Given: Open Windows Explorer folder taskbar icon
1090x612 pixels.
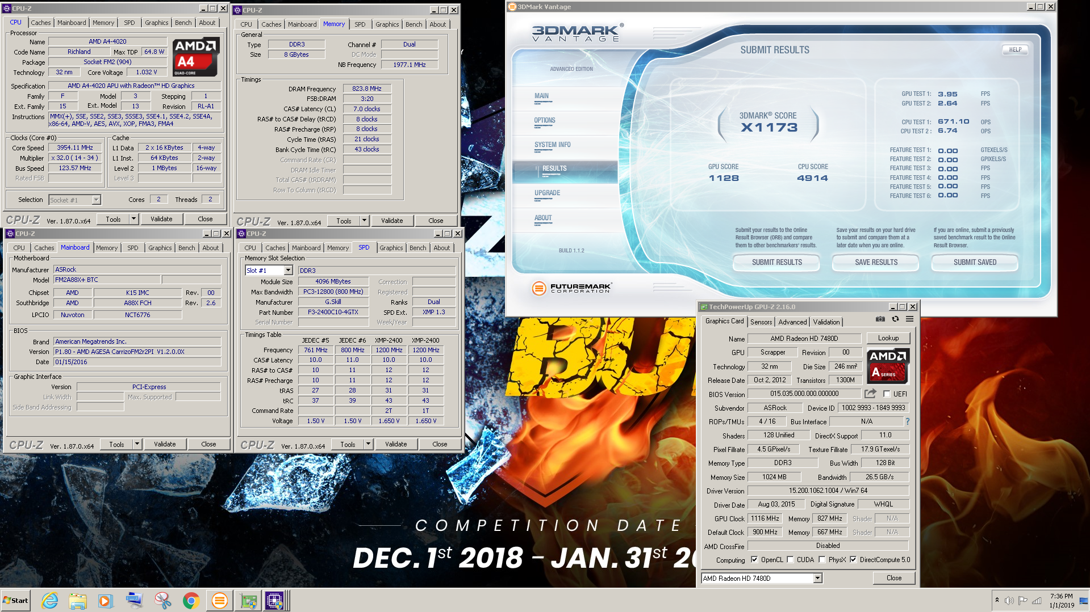Looking at the screenshot, I should pos(78,600).
